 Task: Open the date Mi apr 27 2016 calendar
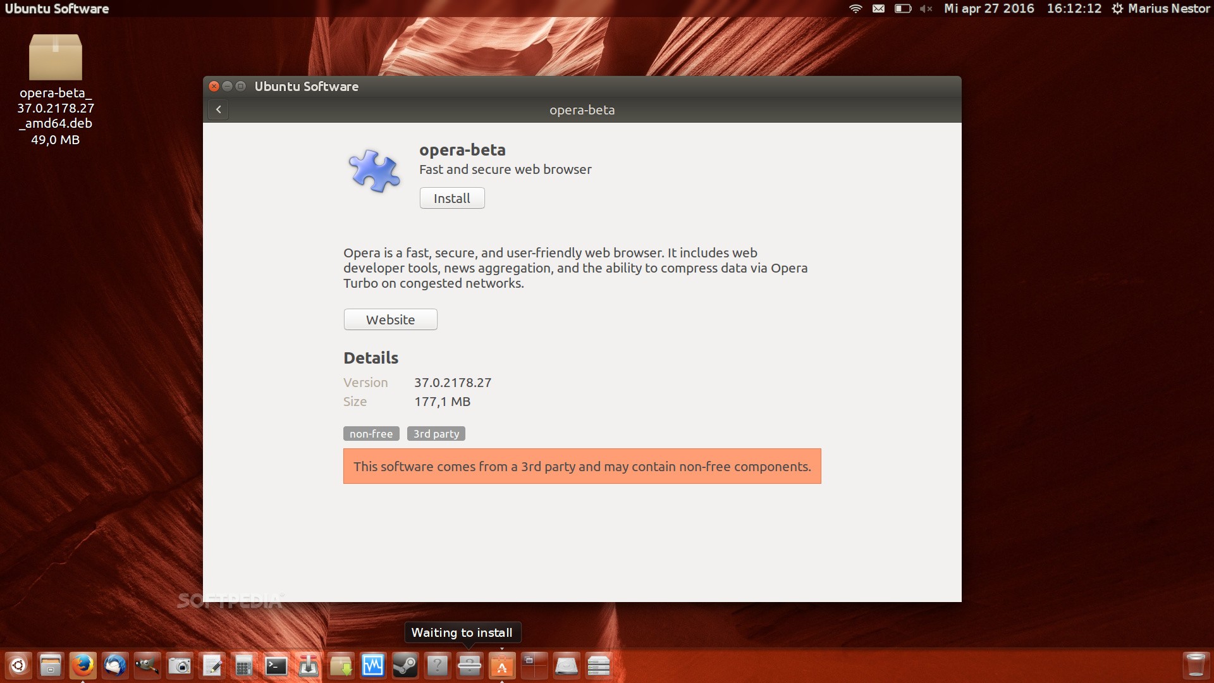click(x=989, y=8)
